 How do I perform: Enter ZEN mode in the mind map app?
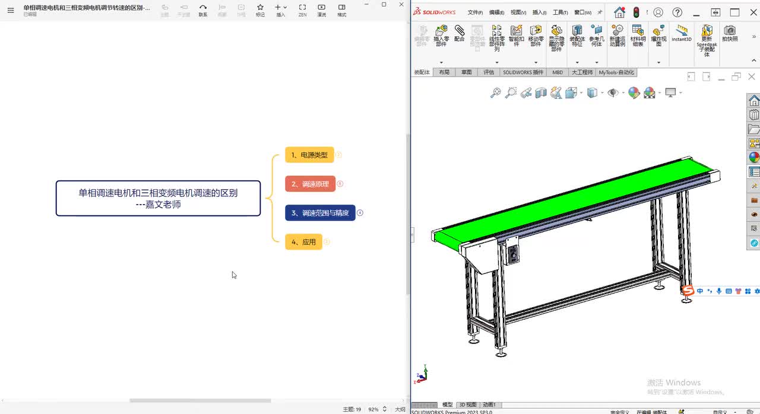click(x=302, y=10)
